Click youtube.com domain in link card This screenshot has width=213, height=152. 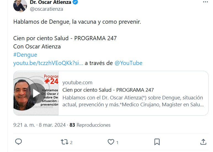[x=78, y=82]
